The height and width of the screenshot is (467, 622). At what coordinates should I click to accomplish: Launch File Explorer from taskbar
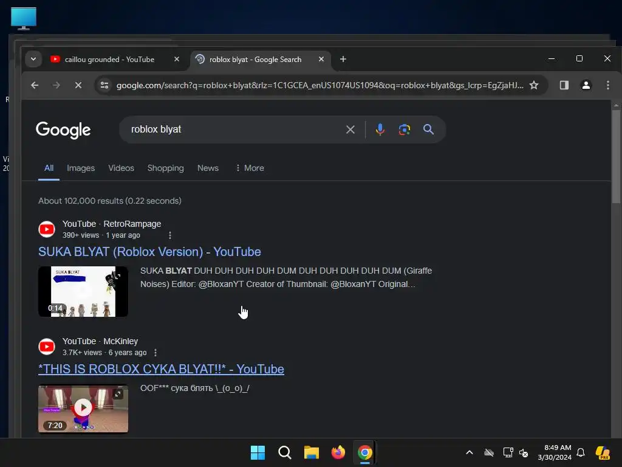click(x=312, y=452)
